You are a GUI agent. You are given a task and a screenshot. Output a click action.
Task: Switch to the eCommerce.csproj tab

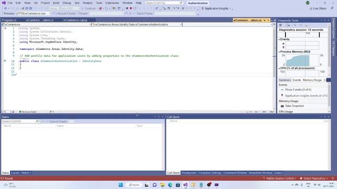[75, 20]
